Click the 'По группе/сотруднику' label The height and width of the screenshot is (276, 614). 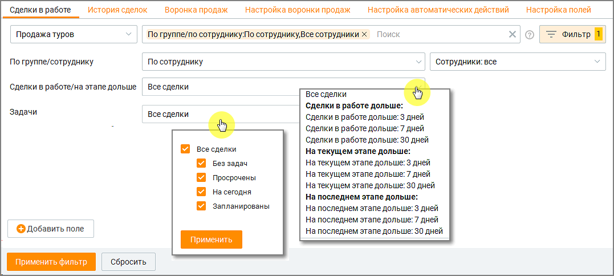[x=51, y=62]
